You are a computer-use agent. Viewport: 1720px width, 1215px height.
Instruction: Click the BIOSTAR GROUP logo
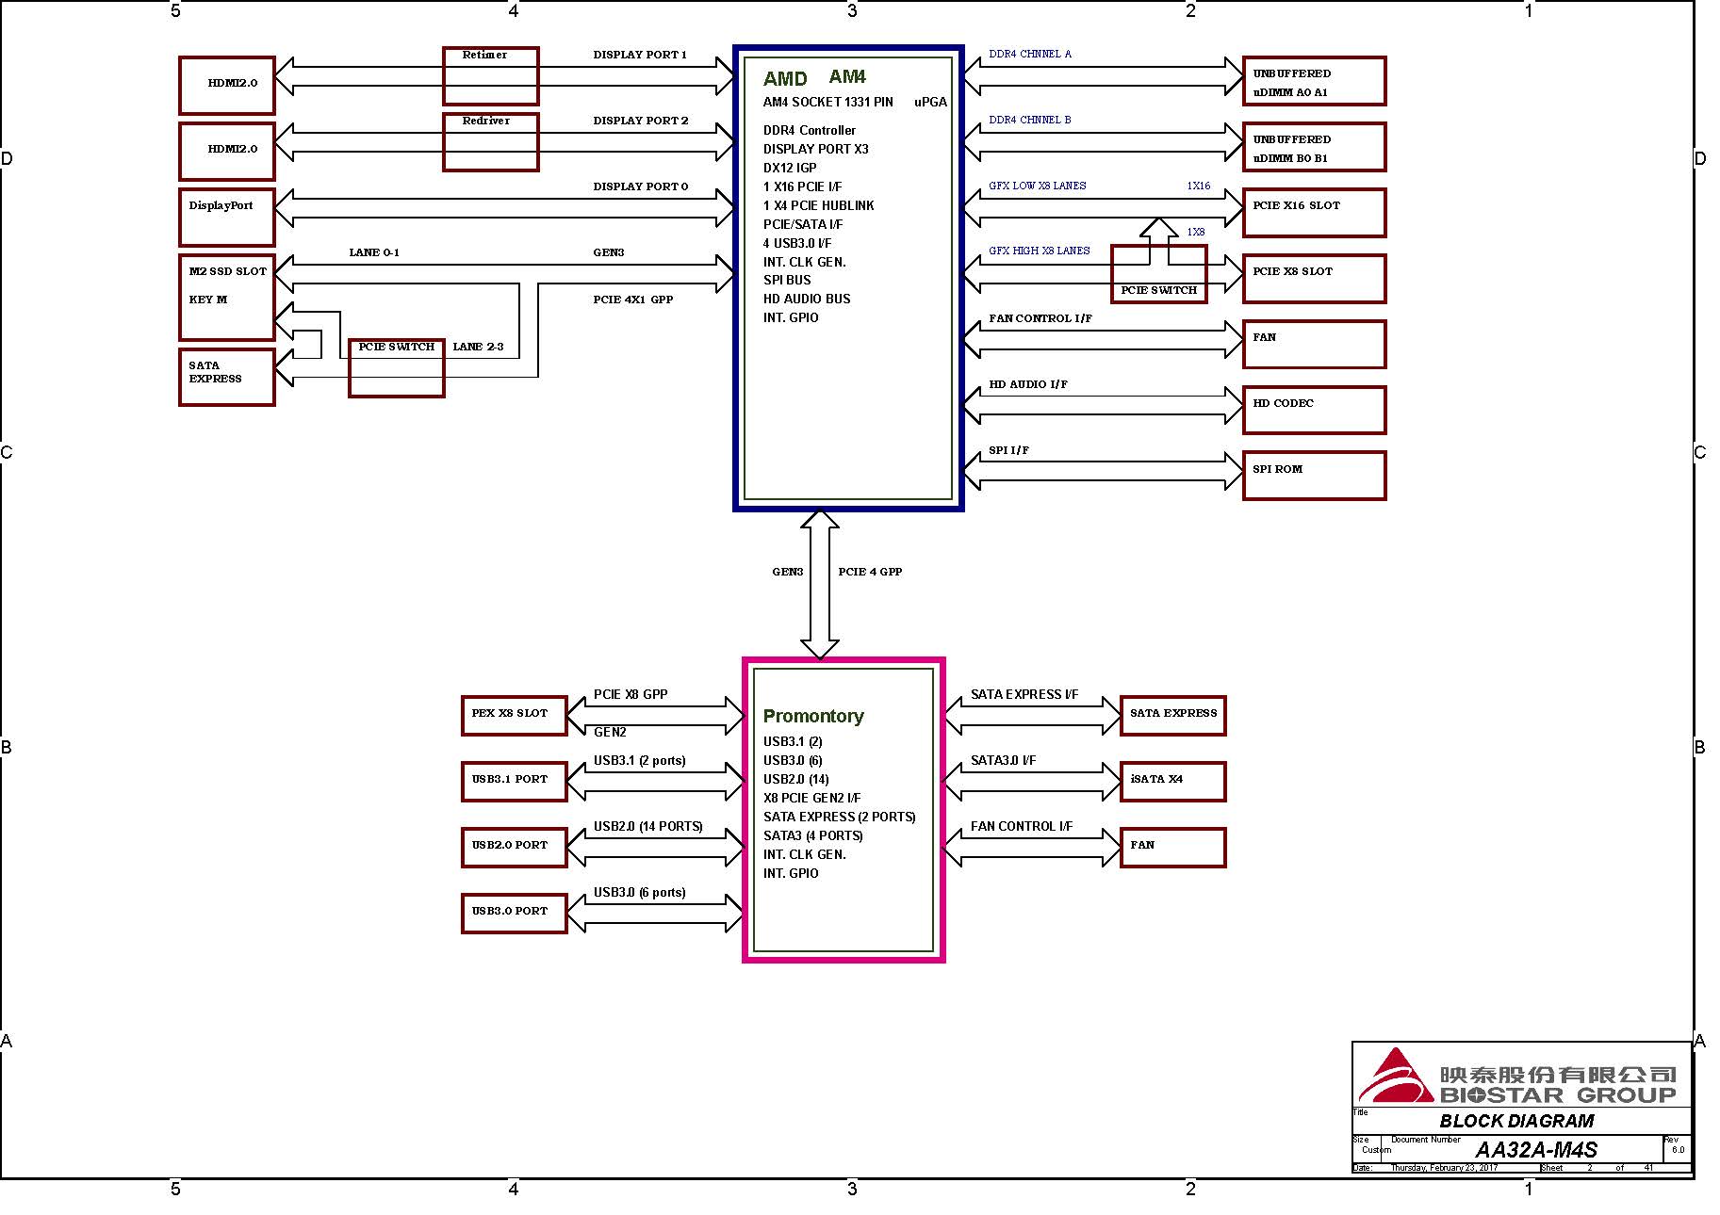1517,1076
